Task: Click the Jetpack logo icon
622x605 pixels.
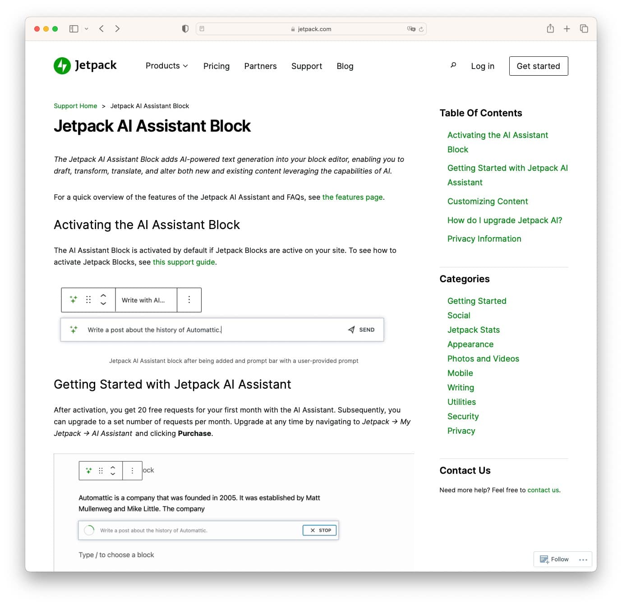Action: point(62,65)
